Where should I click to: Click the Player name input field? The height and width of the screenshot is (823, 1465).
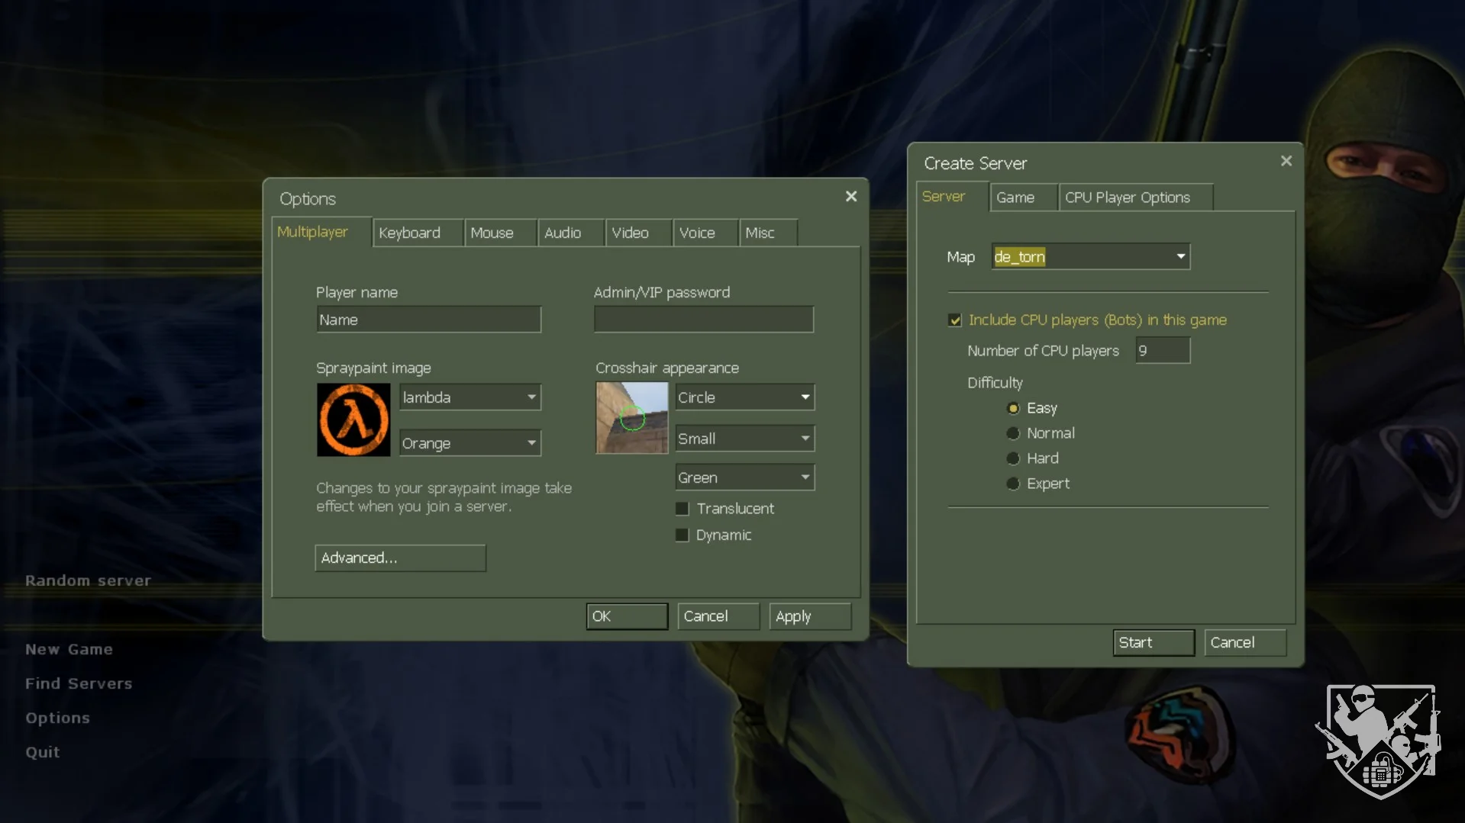(428, 320)
